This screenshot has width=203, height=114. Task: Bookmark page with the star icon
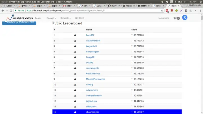point(162,11)
